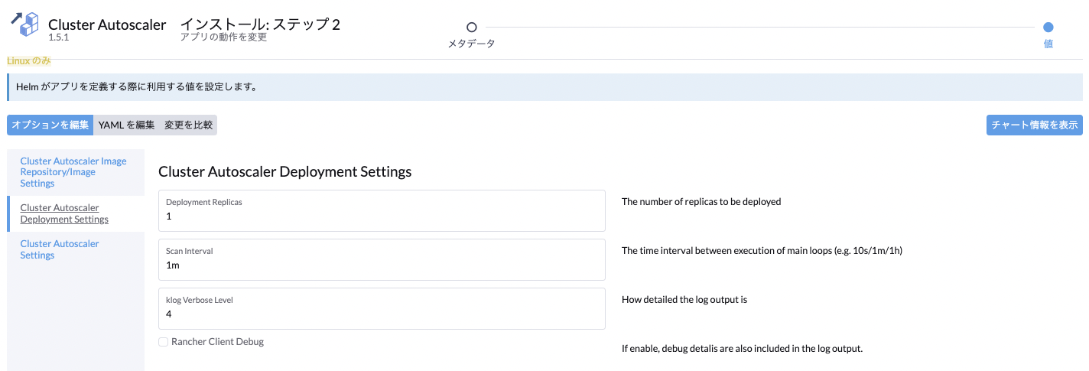Enable the Rancher Client Debug checkbox
This screenshot has height=371, width=1089.
coord(163,342)
